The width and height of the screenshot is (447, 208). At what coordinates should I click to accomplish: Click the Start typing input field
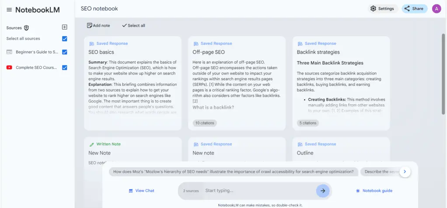point(258,191)
